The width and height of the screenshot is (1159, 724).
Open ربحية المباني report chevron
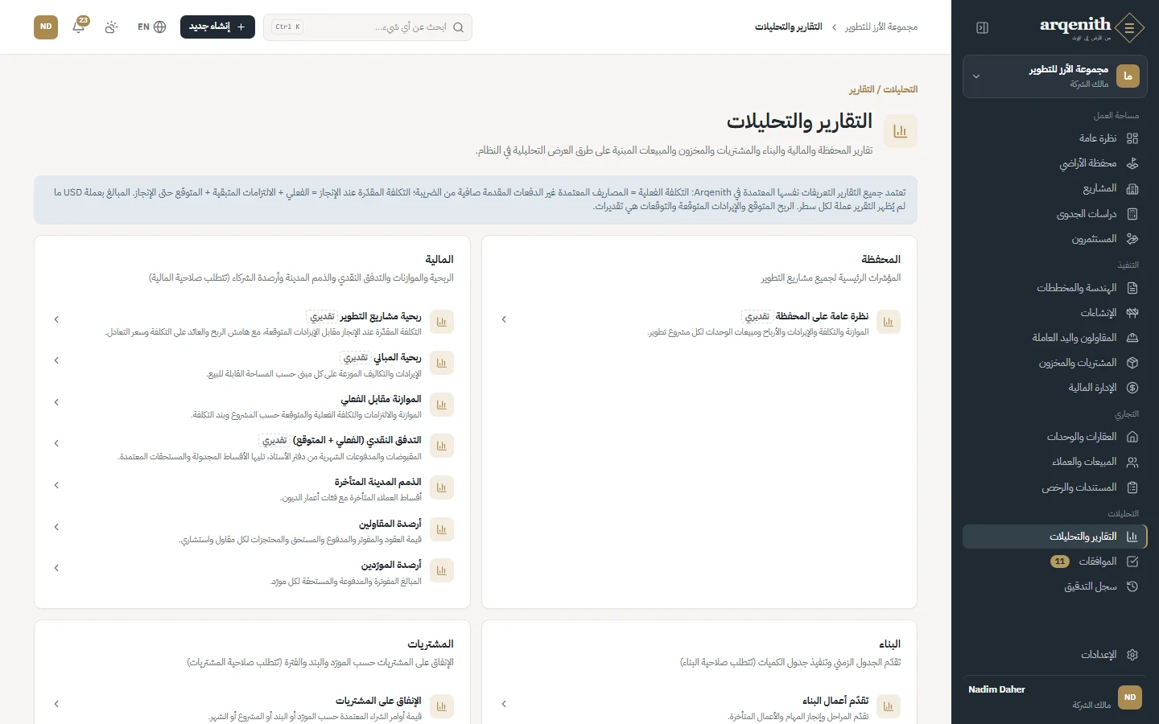(56, 360)
